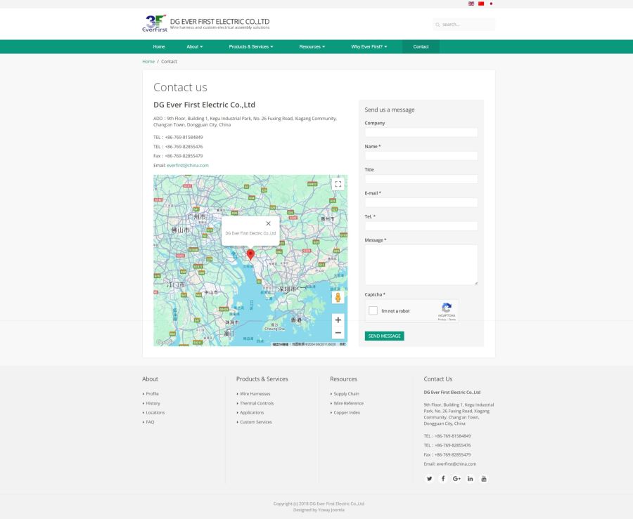
Task: Expand the About menu dropdown
Action: [x=194, y=46]
